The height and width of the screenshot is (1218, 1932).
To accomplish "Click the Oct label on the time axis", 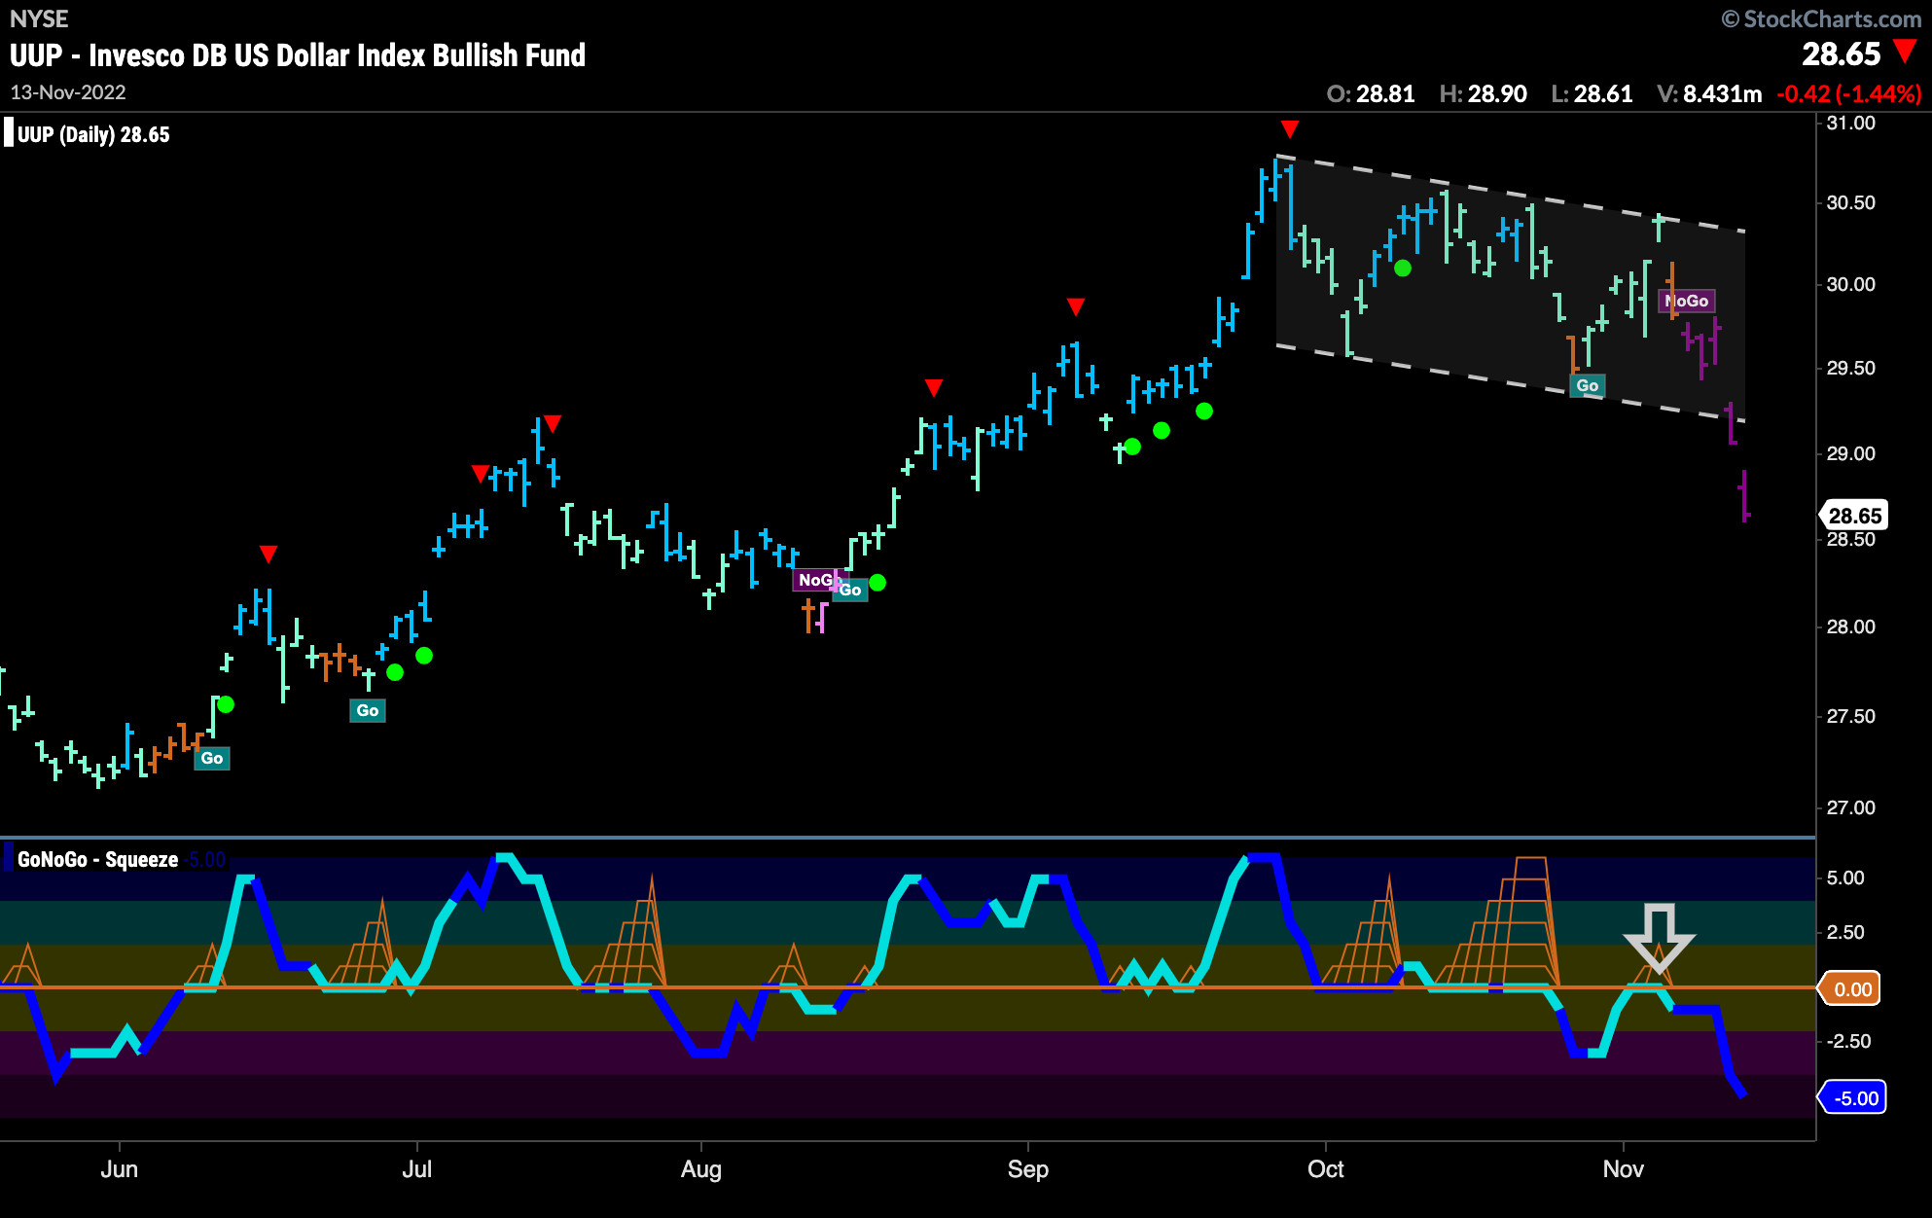I will [1325, 1168].
